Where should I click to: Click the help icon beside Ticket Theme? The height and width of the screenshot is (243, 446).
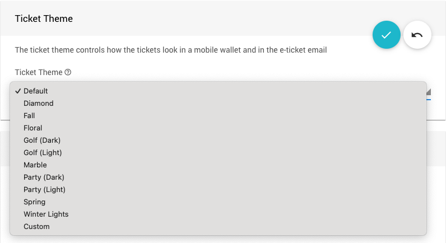(x=68, y=72)
